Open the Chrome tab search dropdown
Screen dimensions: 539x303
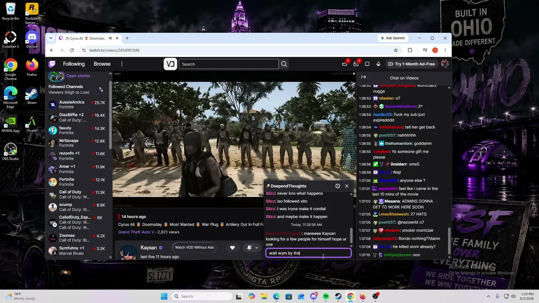coord(51,38)
